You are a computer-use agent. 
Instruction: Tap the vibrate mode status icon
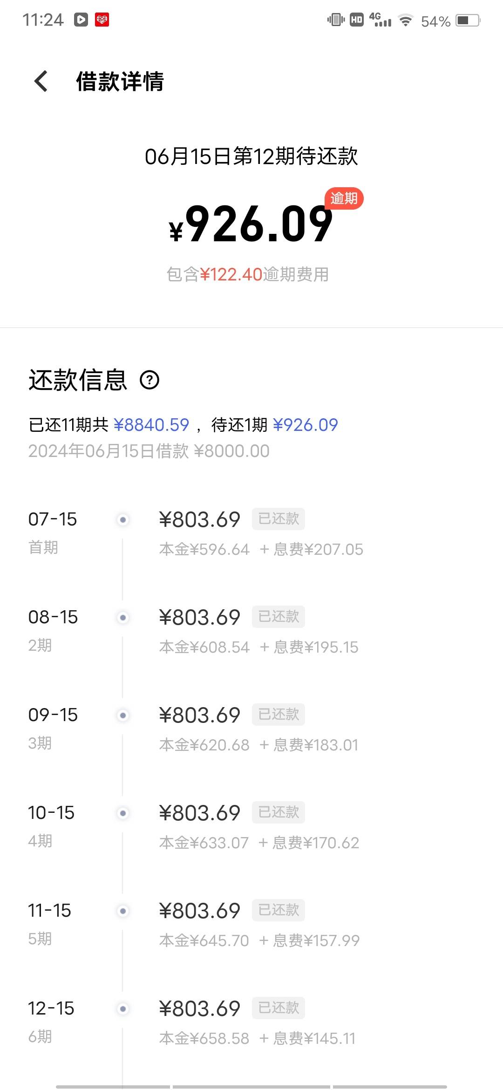(x=336, y=20)
